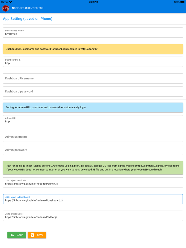The height and width of the screenshot is (248, 186).
Task: Select the Device Alias Name field
Action: [x=92, y=32]
